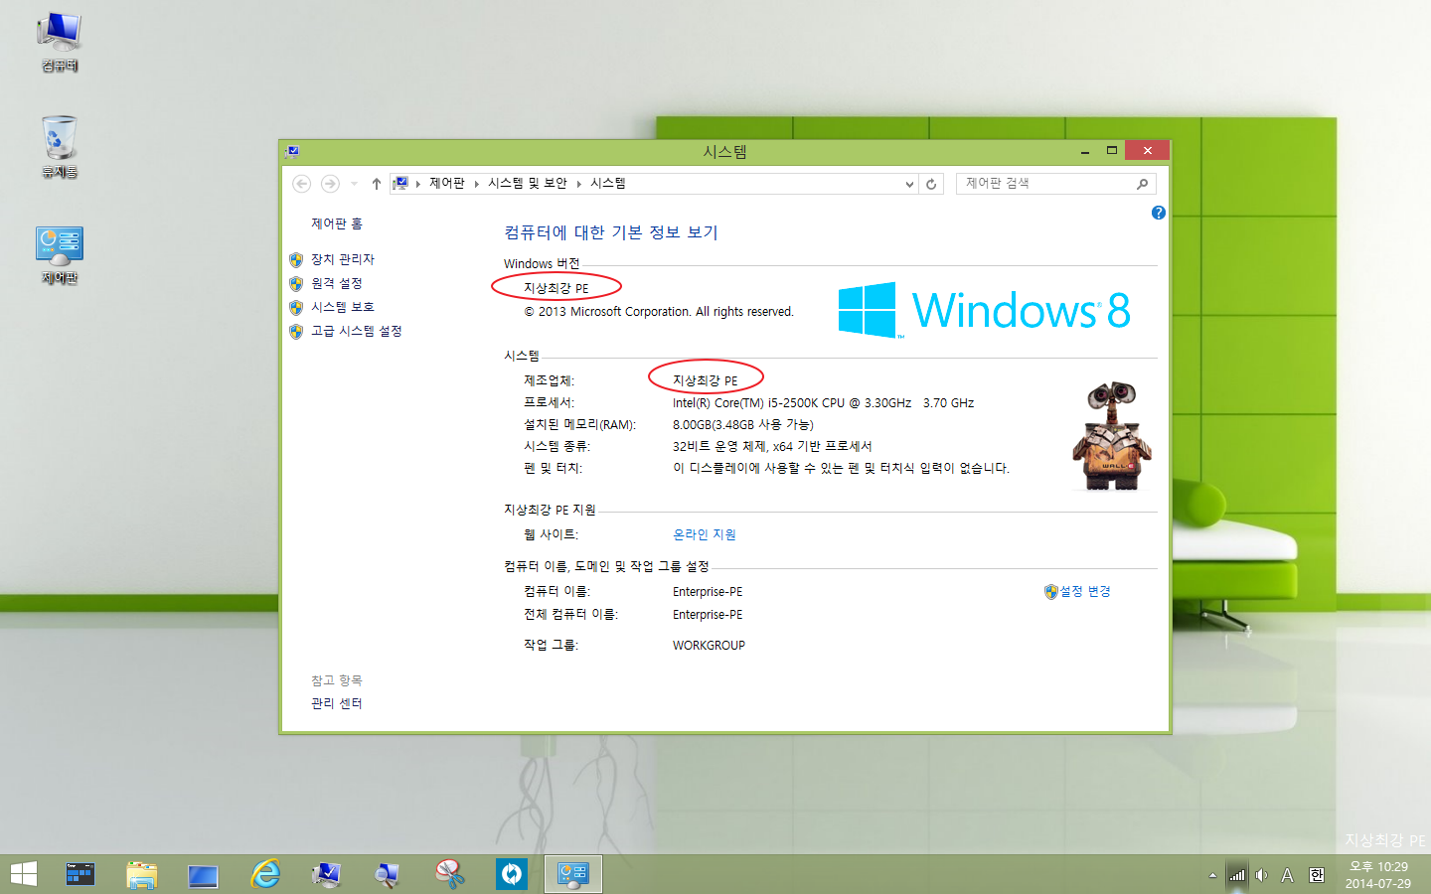Open the magnifier computer icon on taskbar
This screenshot has height=894, width=1431.
(388, 874)
